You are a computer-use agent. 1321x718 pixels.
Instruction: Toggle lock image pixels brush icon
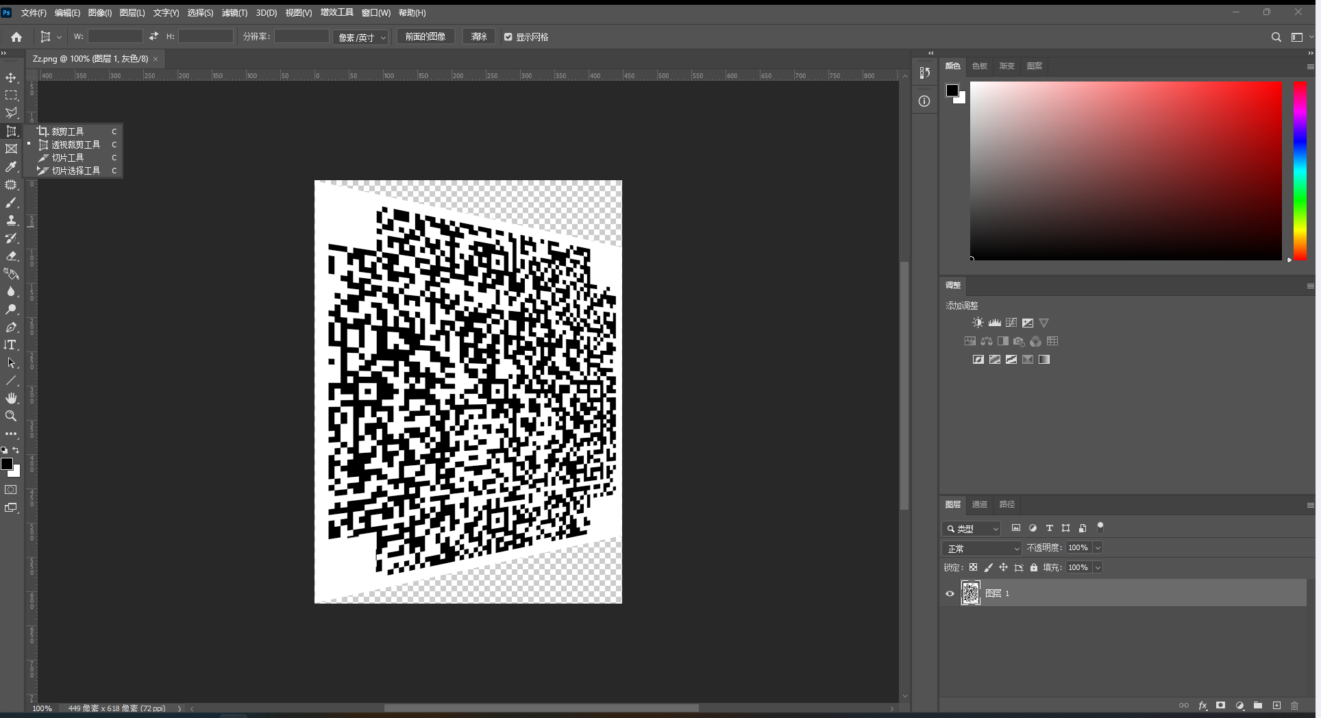[x=988, y=567]
